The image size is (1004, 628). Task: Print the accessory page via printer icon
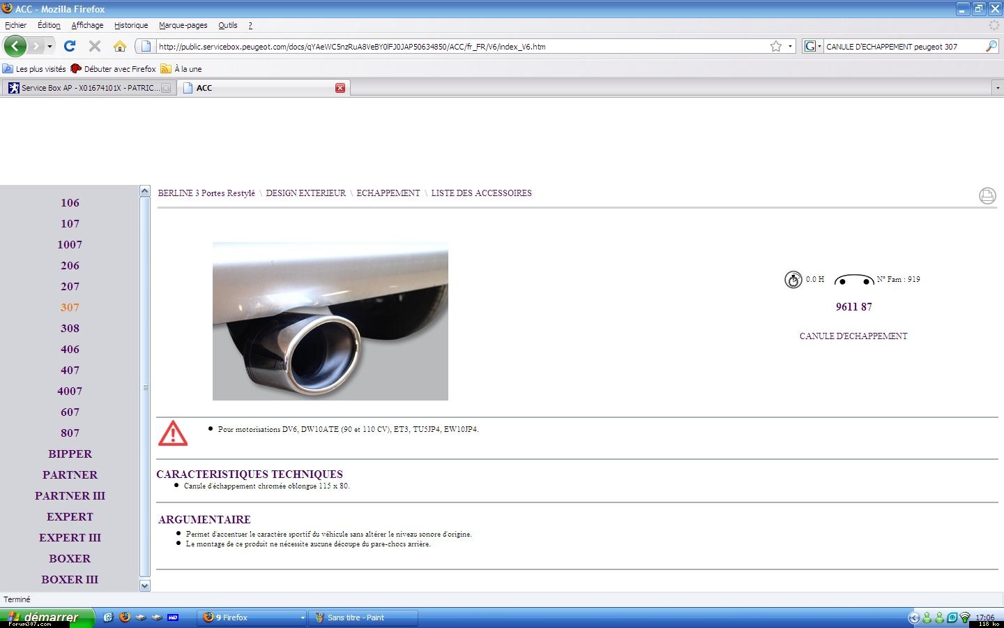[x=987, y=196]
